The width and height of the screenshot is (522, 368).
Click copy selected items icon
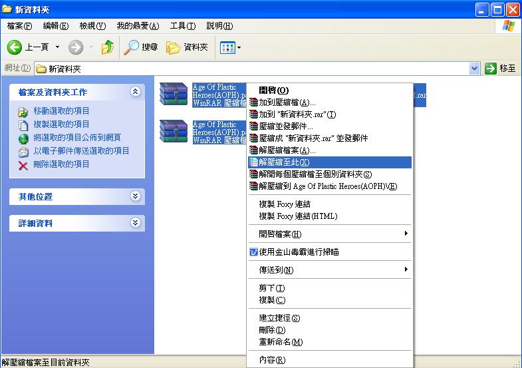pos(23,126)
